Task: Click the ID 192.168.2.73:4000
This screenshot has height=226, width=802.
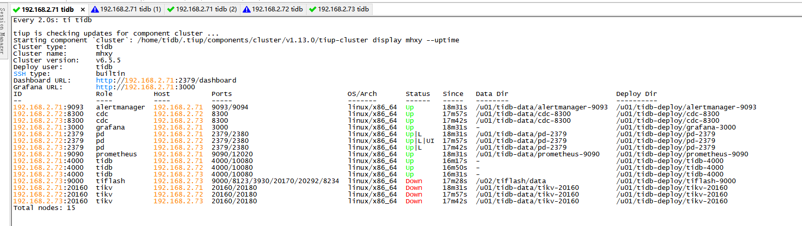Action: (x=49, y=174)
